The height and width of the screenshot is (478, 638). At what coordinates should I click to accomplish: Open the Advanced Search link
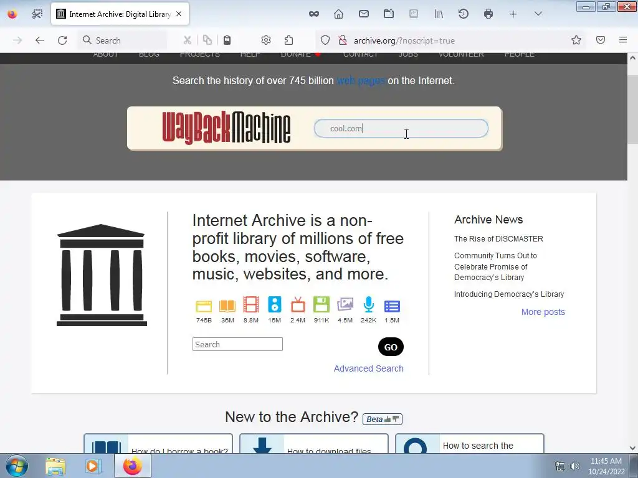(369, 368)
